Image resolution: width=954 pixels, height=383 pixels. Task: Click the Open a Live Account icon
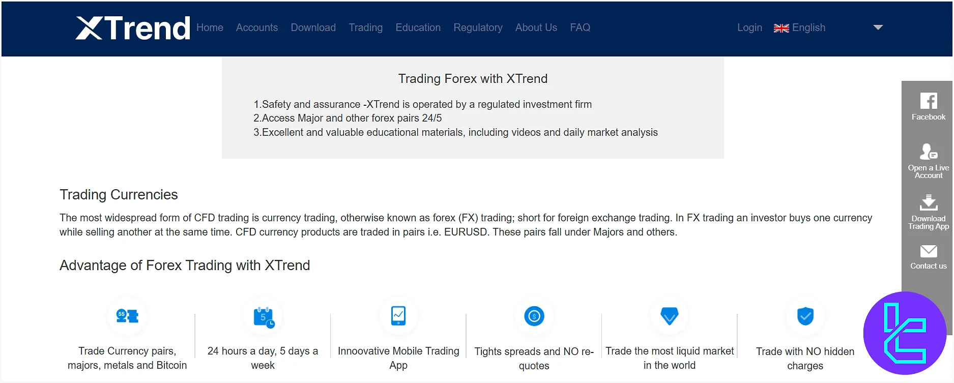pos(929,151)
